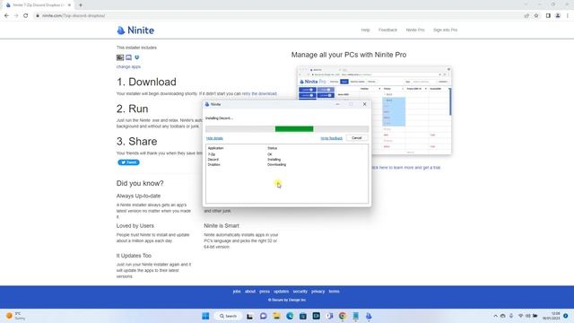This screenshot has height=323, width=574.
Task: Select the 7-Zip row in installer list
Action: 287,154
